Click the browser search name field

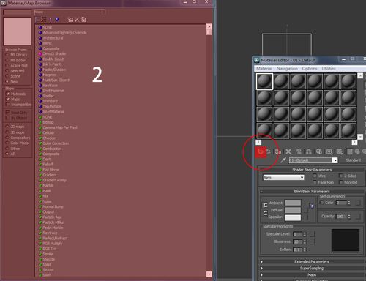pos(70,12)
